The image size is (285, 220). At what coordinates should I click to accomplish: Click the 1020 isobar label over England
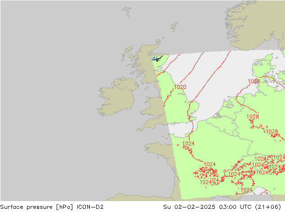pos(180,87)
